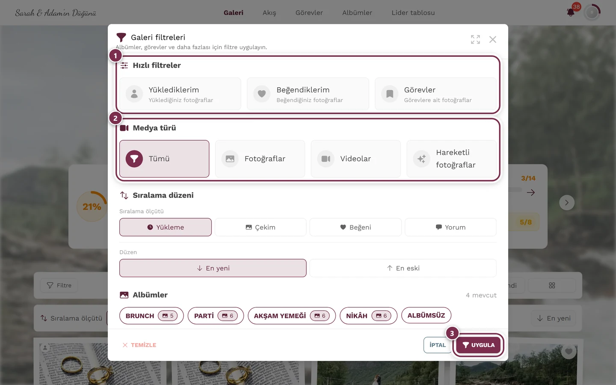Image resolution: width=616 pixels, height=385 pixels.
Task: Apply filters with UYGULA button
Action: point(478,345)
